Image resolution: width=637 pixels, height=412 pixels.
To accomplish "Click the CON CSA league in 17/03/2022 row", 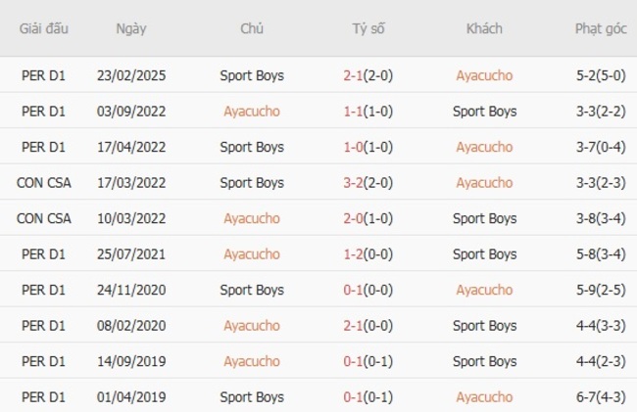I will pos(42,183).
